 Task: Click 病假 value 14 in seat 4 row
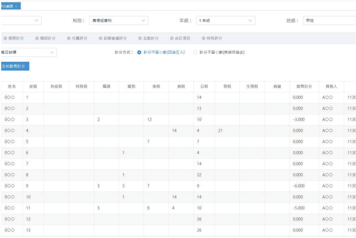click(x=175, y=131)
